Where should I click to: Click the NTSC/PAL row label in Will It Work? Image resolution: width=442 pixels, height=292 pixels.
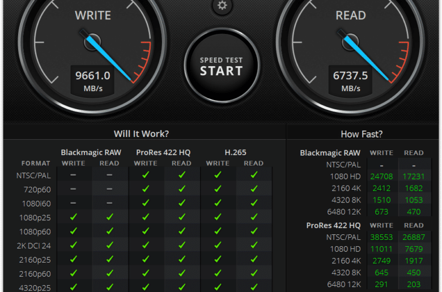tap(33, 175)
